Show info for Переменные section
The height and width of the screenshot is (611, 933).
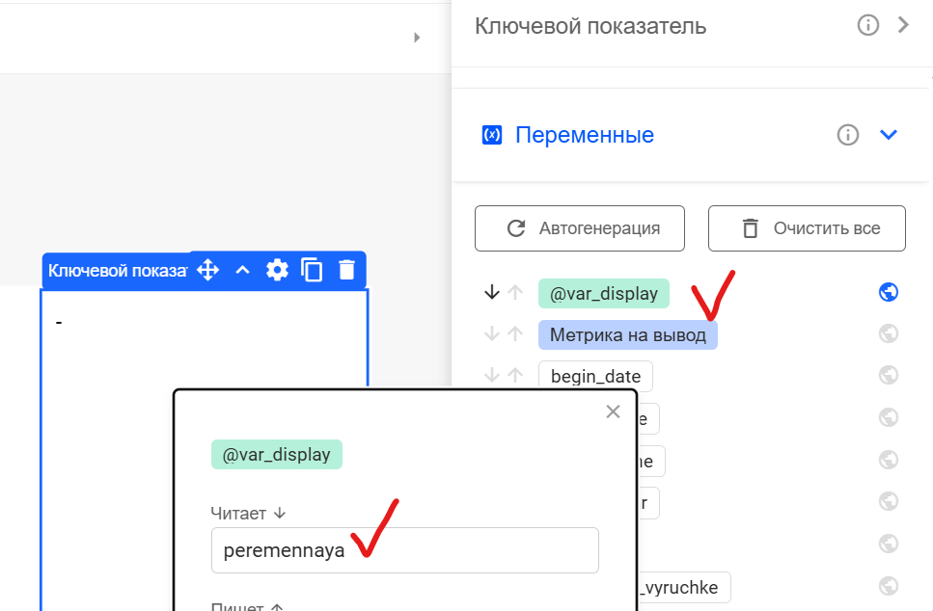847,135
